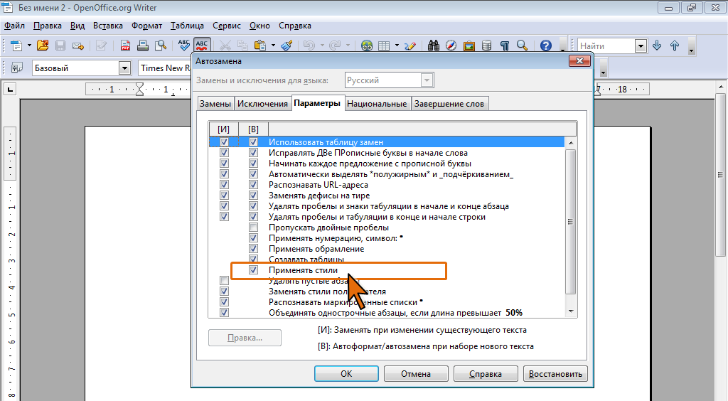Viewport: 728px width, 401px height.
Task: Toggle [И] box for Удалять пустые абзацы
Action: click(224, 281)
